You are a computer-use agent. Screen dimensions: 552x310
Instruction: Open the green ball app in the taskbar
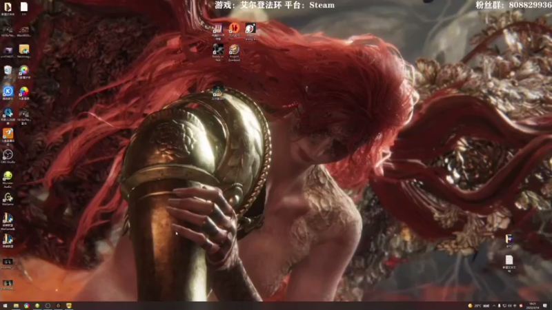coord(37,306)
